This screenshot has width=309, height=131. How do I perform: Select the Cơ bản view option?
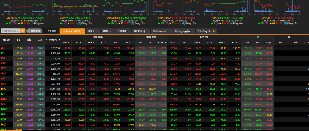tap(52, 31)
